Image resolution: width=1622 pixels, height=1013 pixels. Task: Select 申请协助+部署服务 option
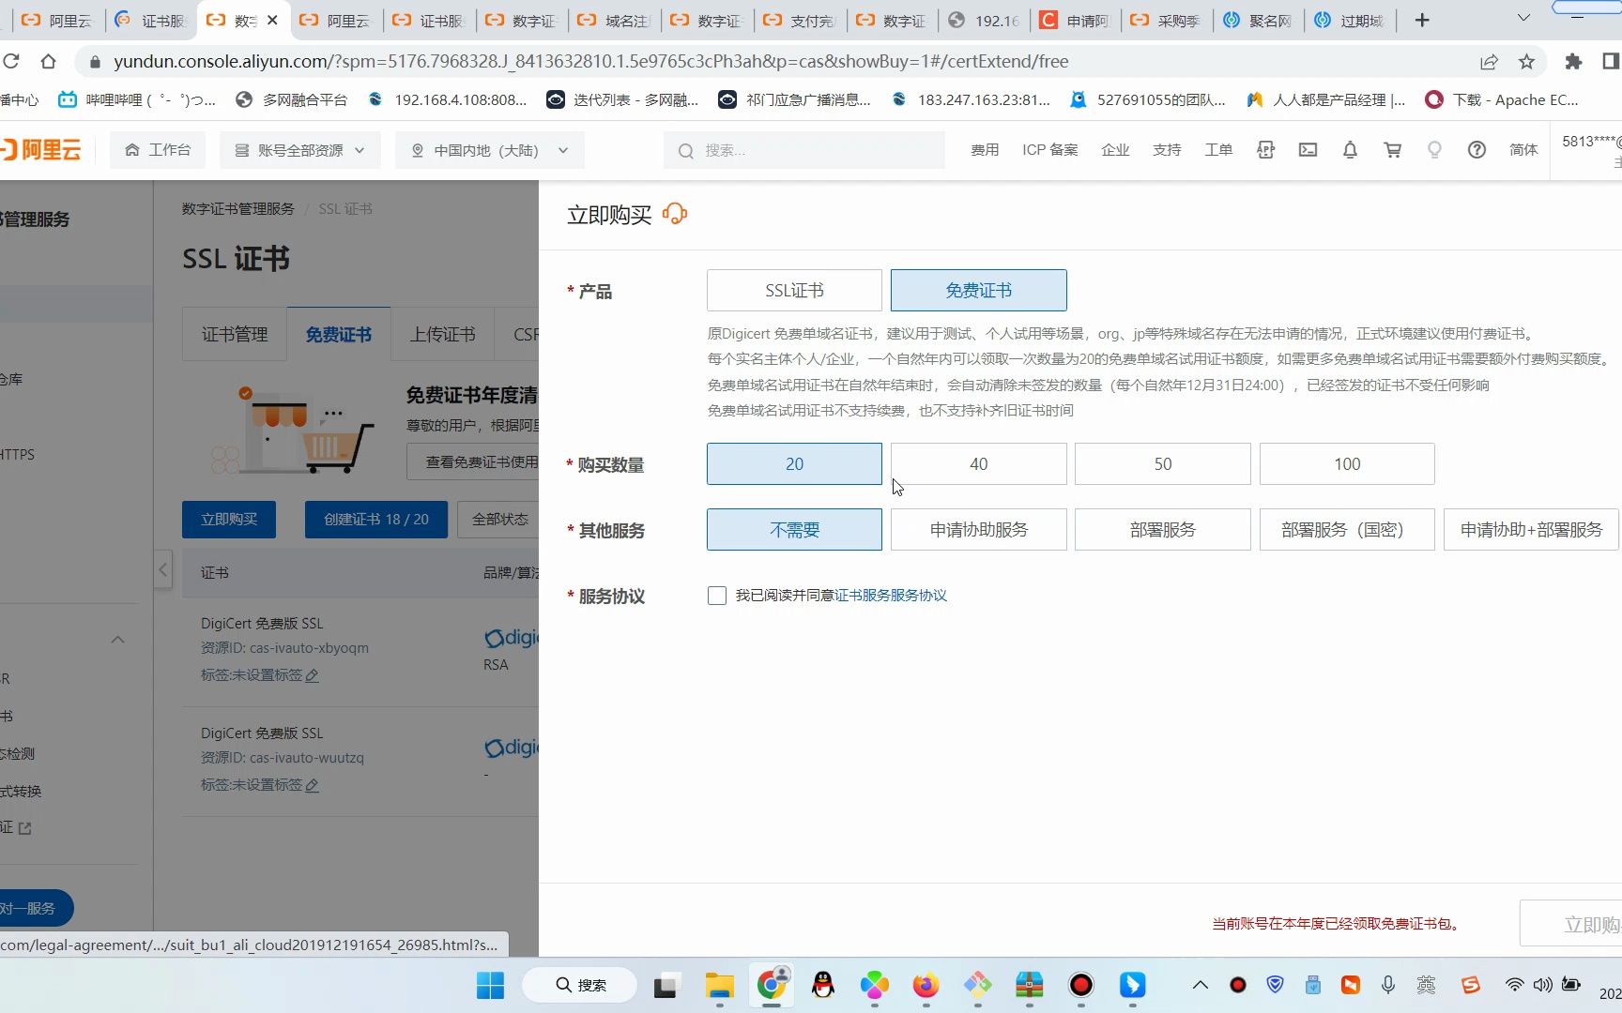1531,530
